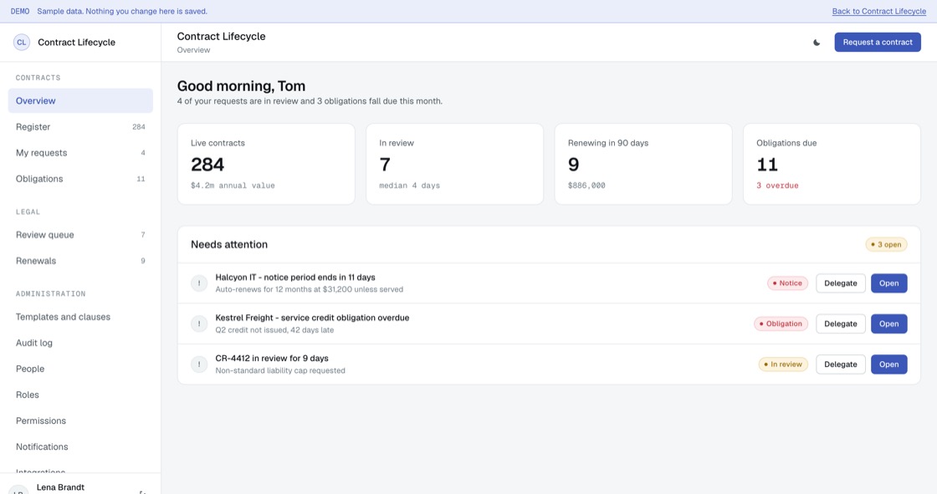This screenshot has width=937, height=494.
Task: Open the Obligations due card
Action: pyautogui.click(x=832, y=165)
